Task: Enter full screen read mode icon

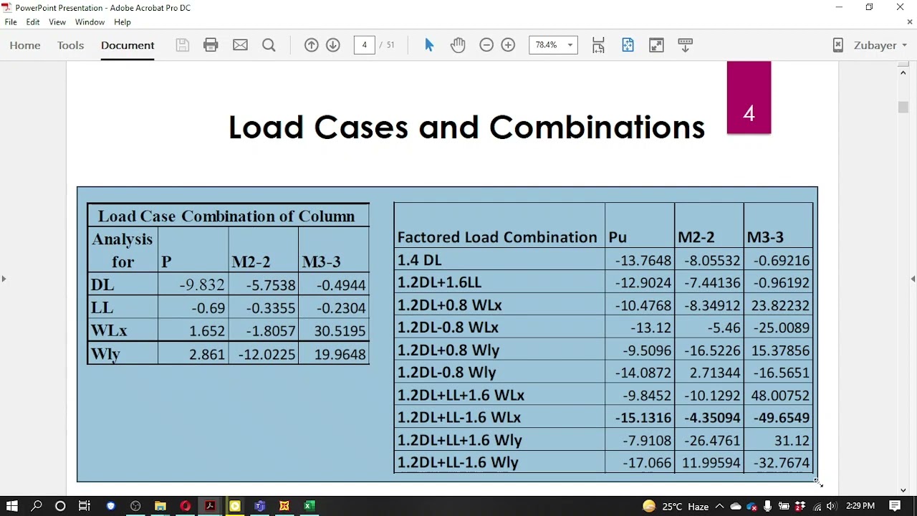Action: [656, 45]
